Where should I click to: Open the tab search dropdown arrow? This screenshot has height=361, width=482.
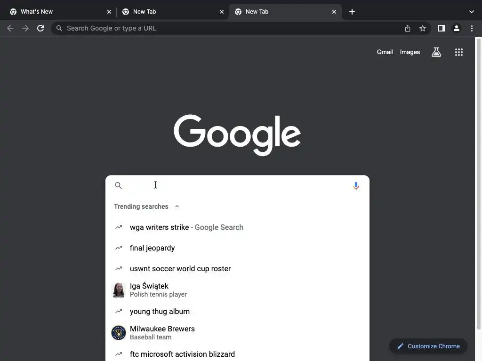click(x=471, y=12)
